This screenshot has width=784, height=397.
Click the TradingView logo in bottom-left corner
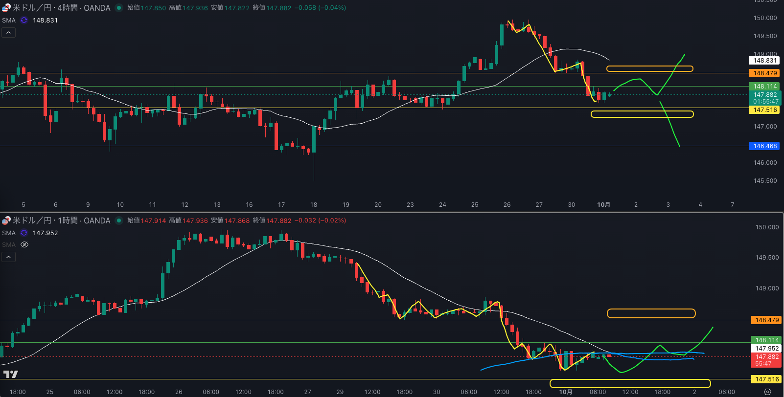pos(10,375)
